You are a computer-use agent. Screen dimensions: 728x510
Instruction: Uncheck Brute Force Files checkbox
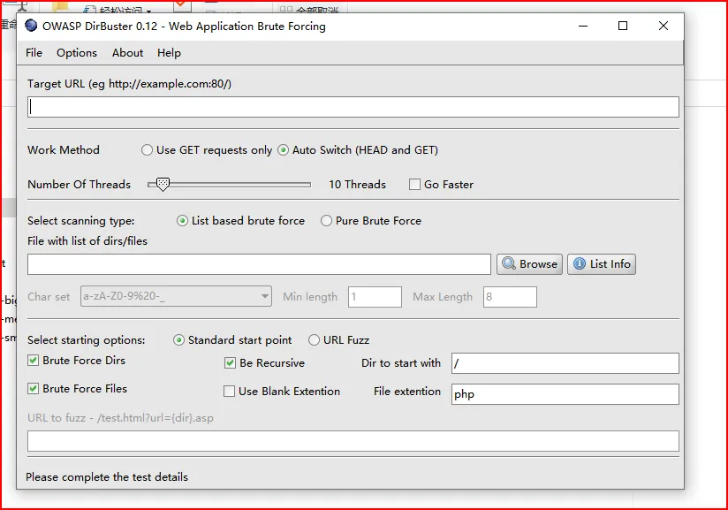pyautogui.click(x=33, y=388)
